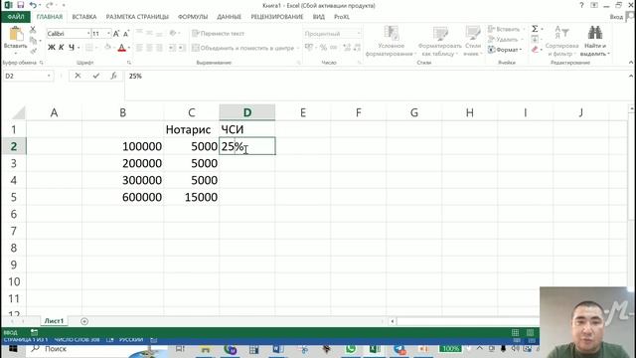The image size is (636, 358).
Task: Click the percent style % icon
Action: pos(323,48)
